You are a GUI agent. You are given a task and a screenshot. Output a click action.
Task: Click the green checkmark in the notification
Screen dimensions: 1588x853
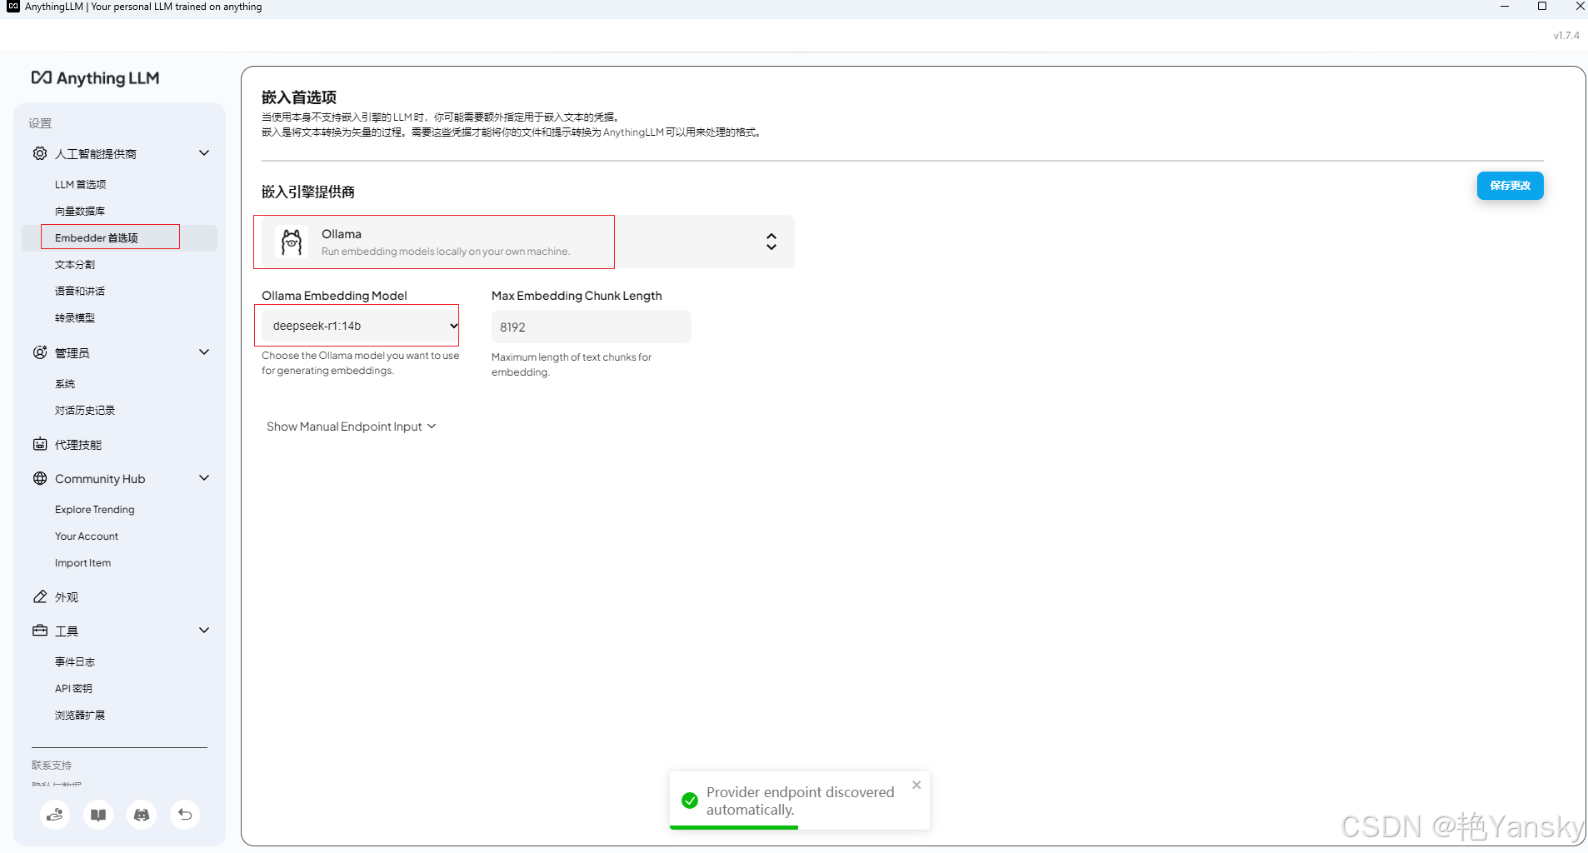point(690,801)
